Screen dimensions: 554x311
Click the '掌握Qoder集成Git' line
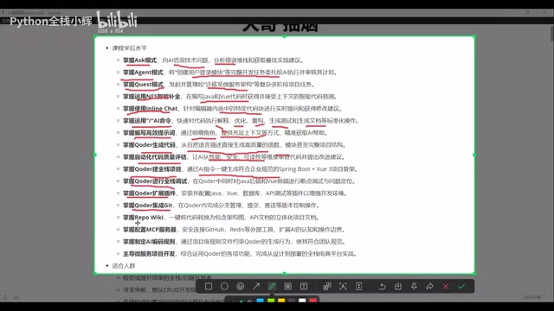pos(222,206)
